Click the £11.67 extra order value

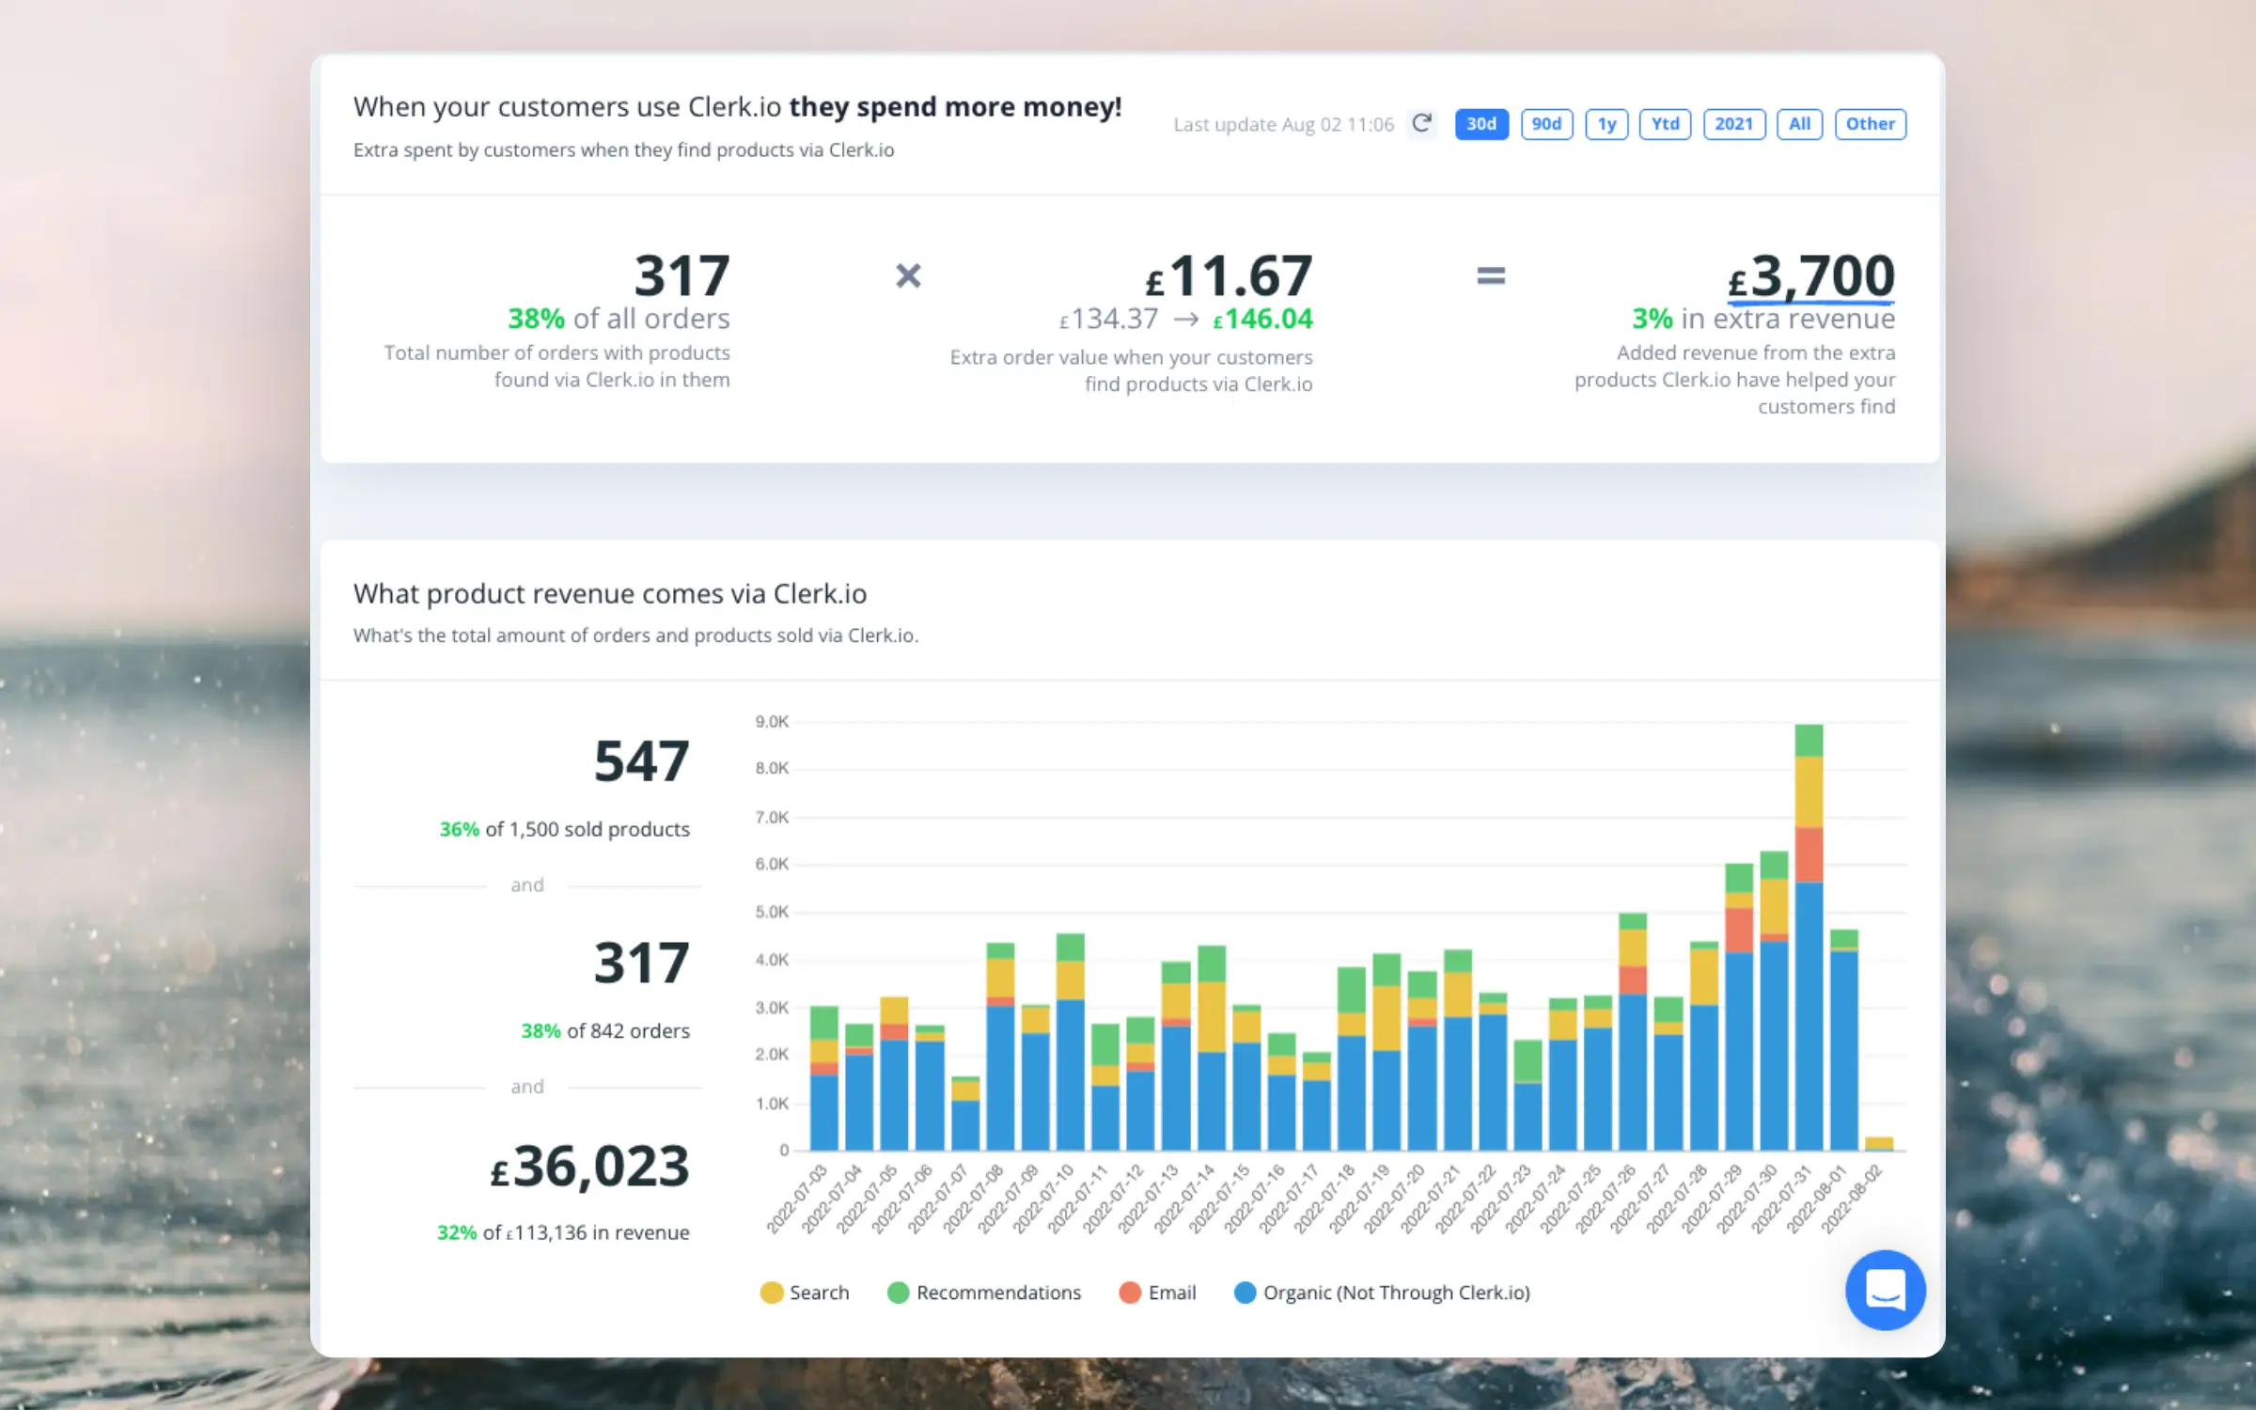click(x=1229, y=276)
